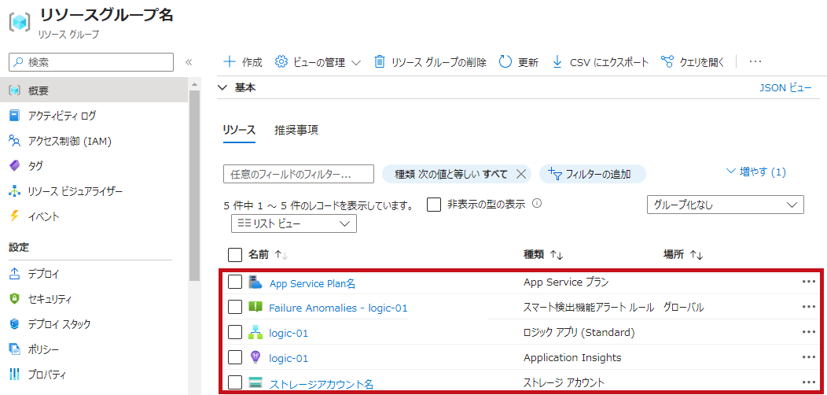Viewport: 827px width, 395px height.
Task: Click the リソース ビジュアライザー icon
Action: click(15, 191)
